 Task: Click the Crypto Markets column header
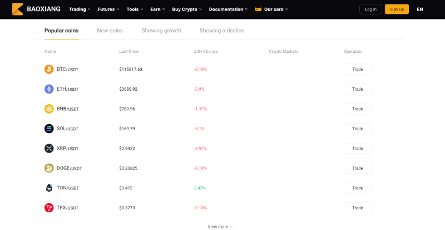tap(284, 51)
